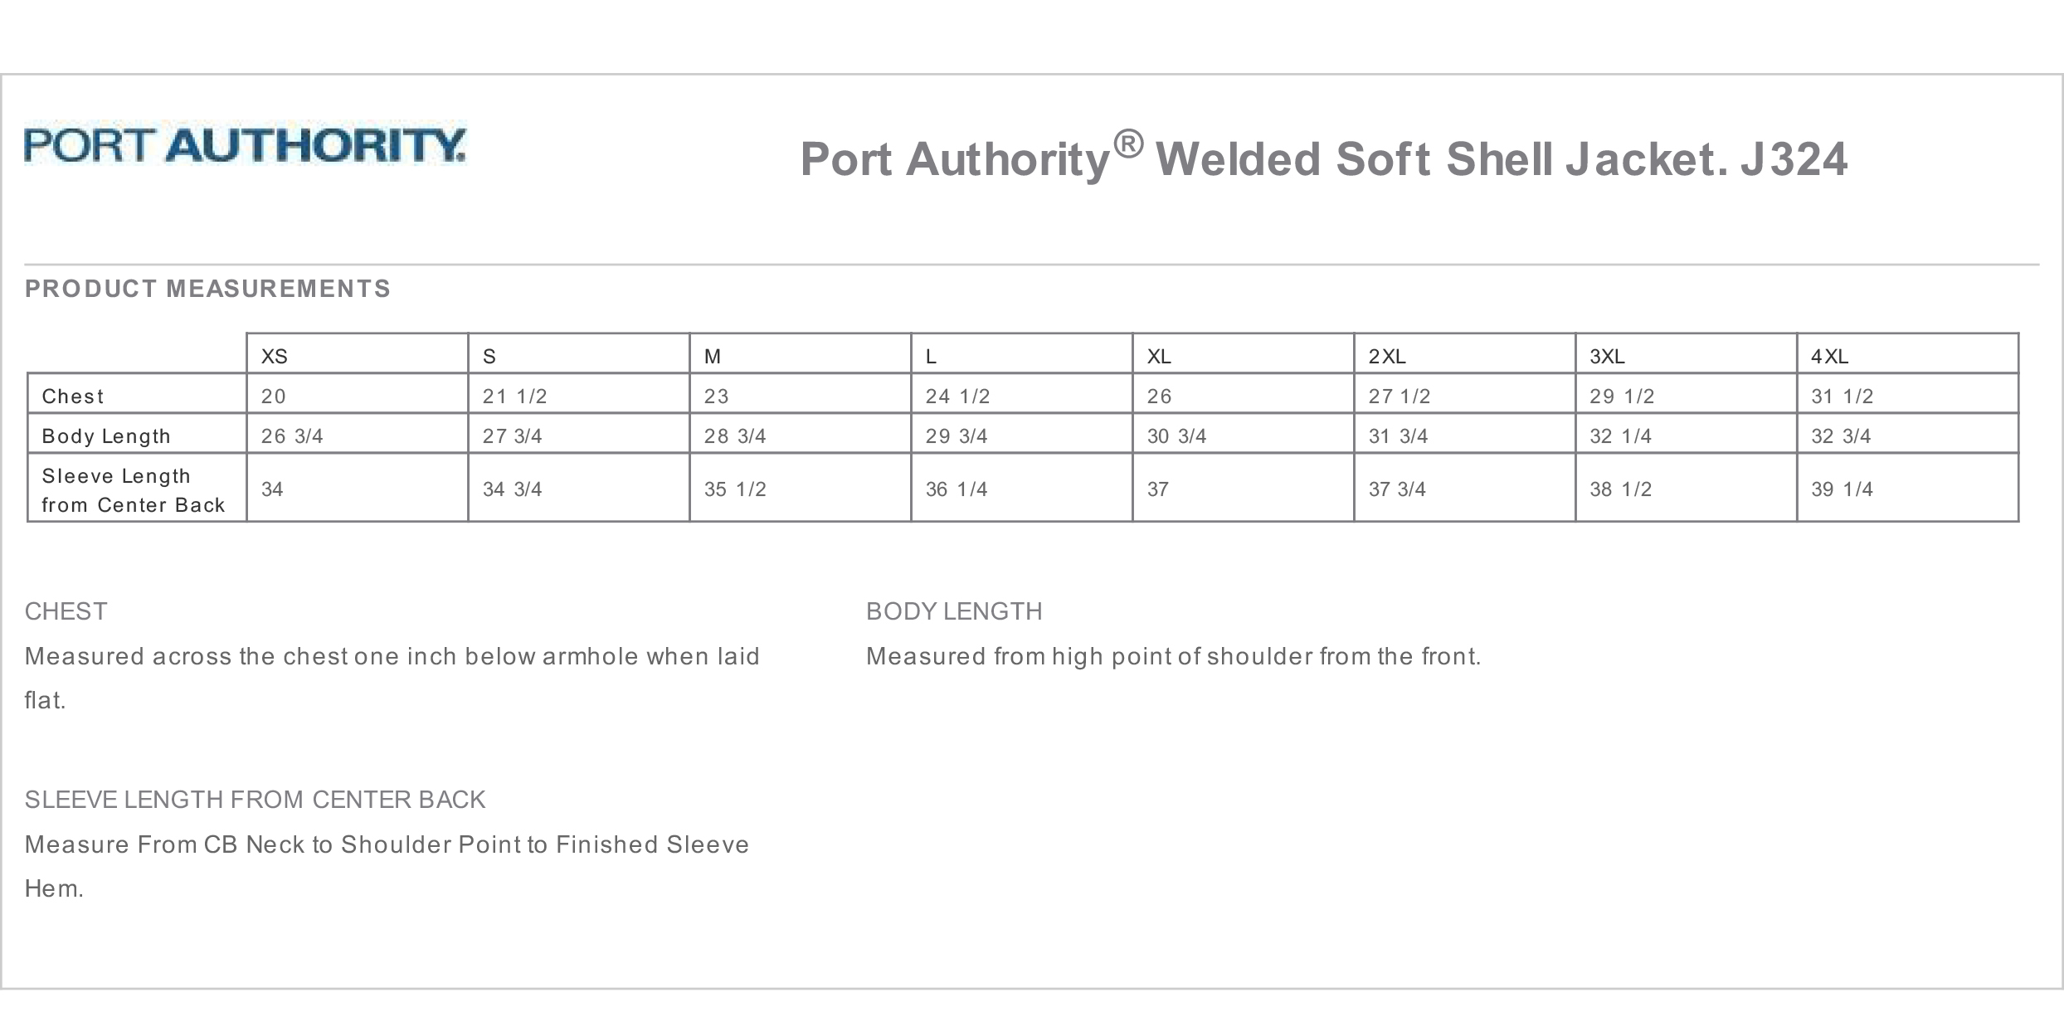Select the XL size column header
The height and width of the screenshot is (1012, 2064).
(x=1159, y=357)
